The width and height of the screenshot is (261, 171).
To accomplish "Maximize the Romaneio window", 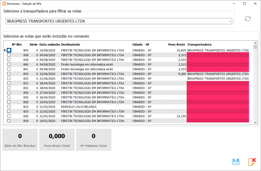I will coord(244,4).
